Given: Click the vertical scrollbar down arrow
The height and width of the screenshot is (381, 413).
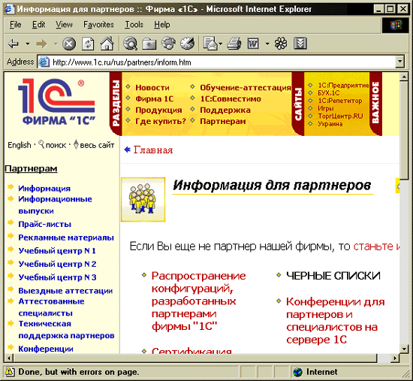Looking at the screenshot, I should click(x=404, y=349).
